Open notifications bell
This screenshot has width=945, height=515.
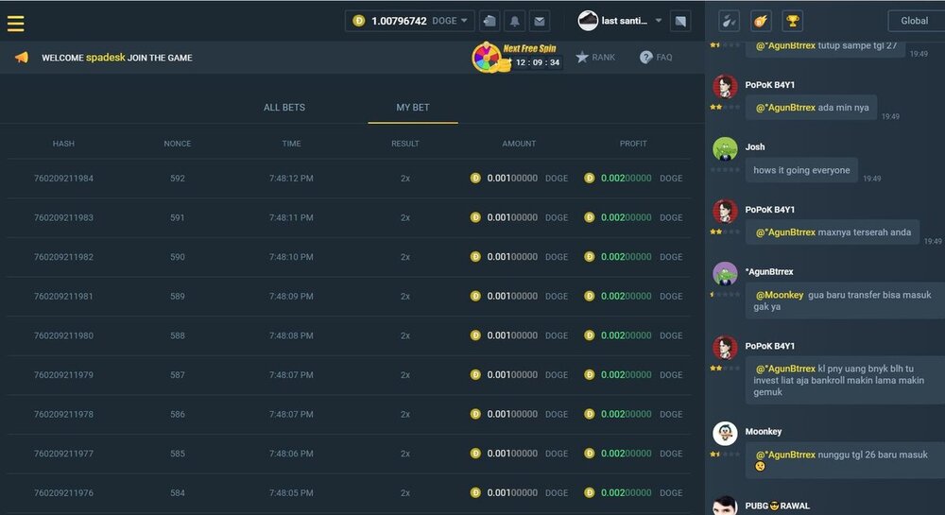click(x=514, y=21)
